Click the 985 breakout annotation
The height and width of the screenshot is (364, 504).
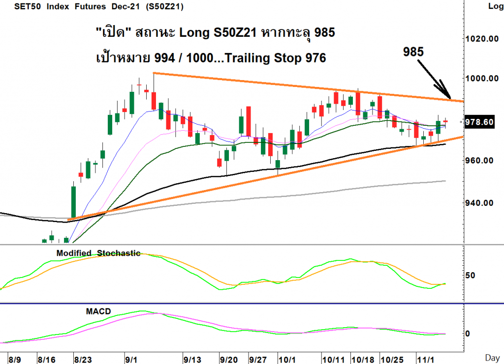(413, 52)
